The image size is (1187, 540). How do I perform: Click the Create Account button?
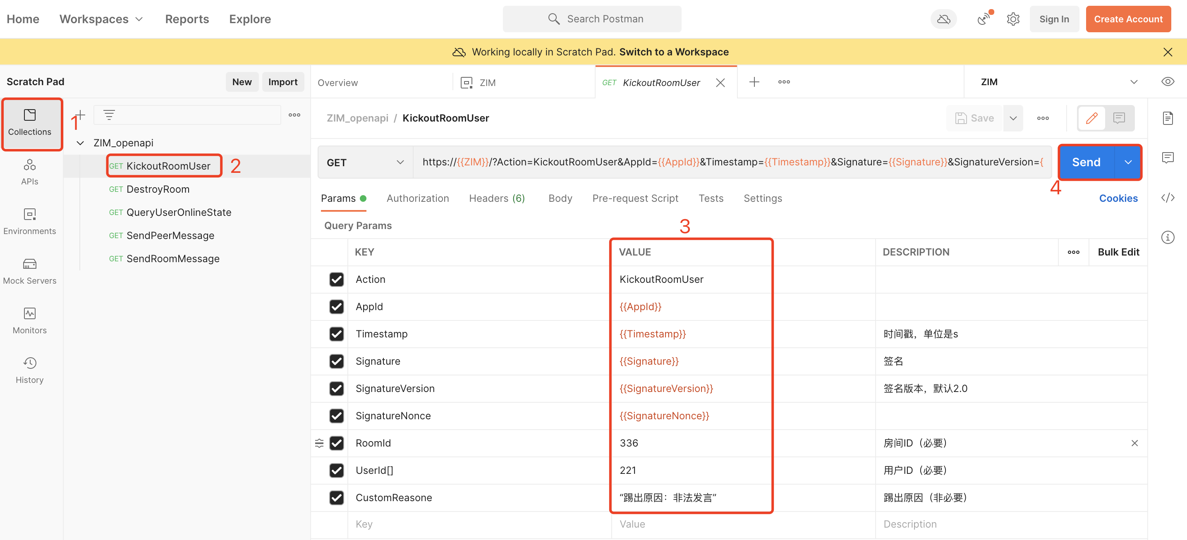click(1128, 19)
